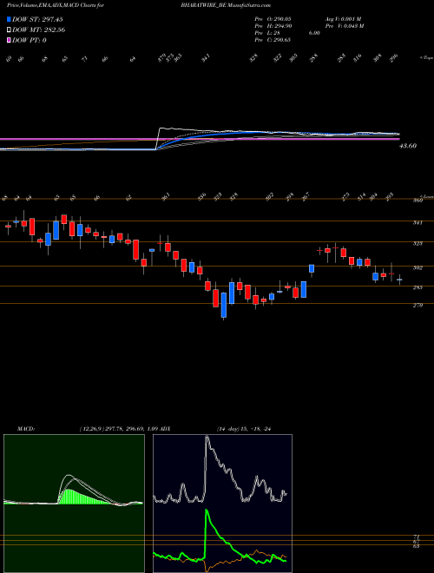Click the 270 price level label
434x573 pixels.
click(x=418, y=305)
